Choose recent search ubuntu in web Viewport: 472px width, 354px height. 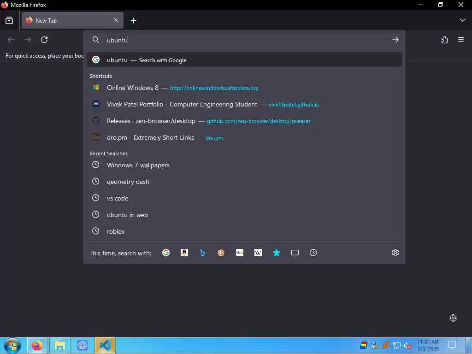244,215
